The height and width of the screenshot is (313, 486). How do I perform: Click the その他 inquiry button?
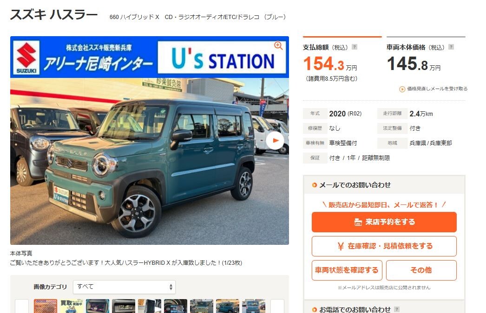(x=421, y=270)
